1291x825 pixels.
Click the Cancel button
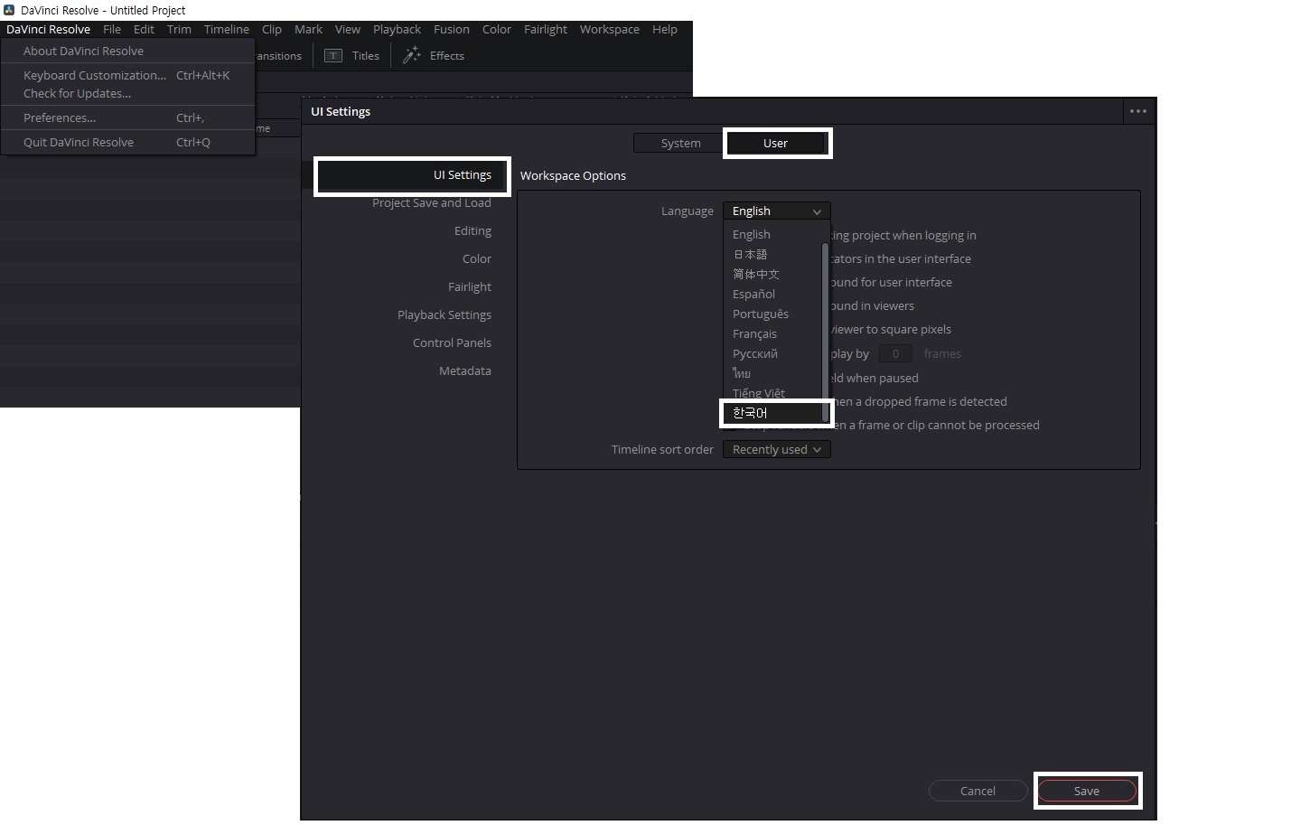pyautogui.click(x=978, y=791)
